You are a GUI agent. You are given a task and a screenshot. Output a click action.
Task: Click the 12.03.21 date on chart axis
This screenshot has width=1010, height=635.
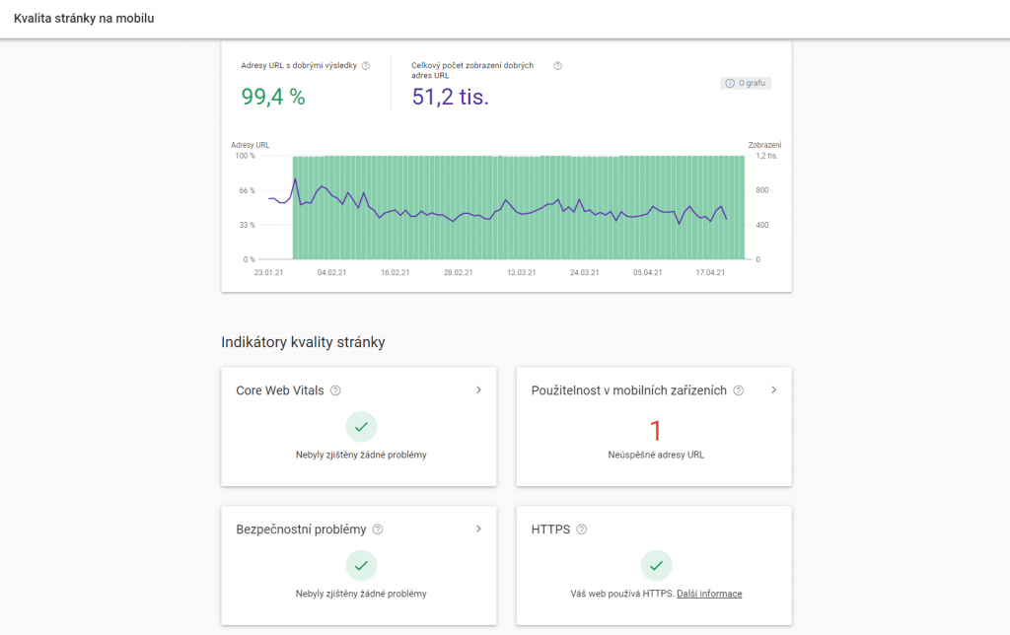(x=521, y=272)
